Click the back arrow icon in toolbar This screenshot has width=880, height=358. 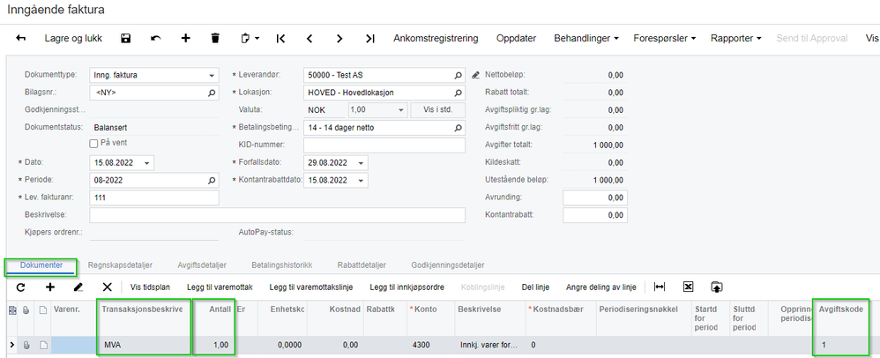coord(21,38)
